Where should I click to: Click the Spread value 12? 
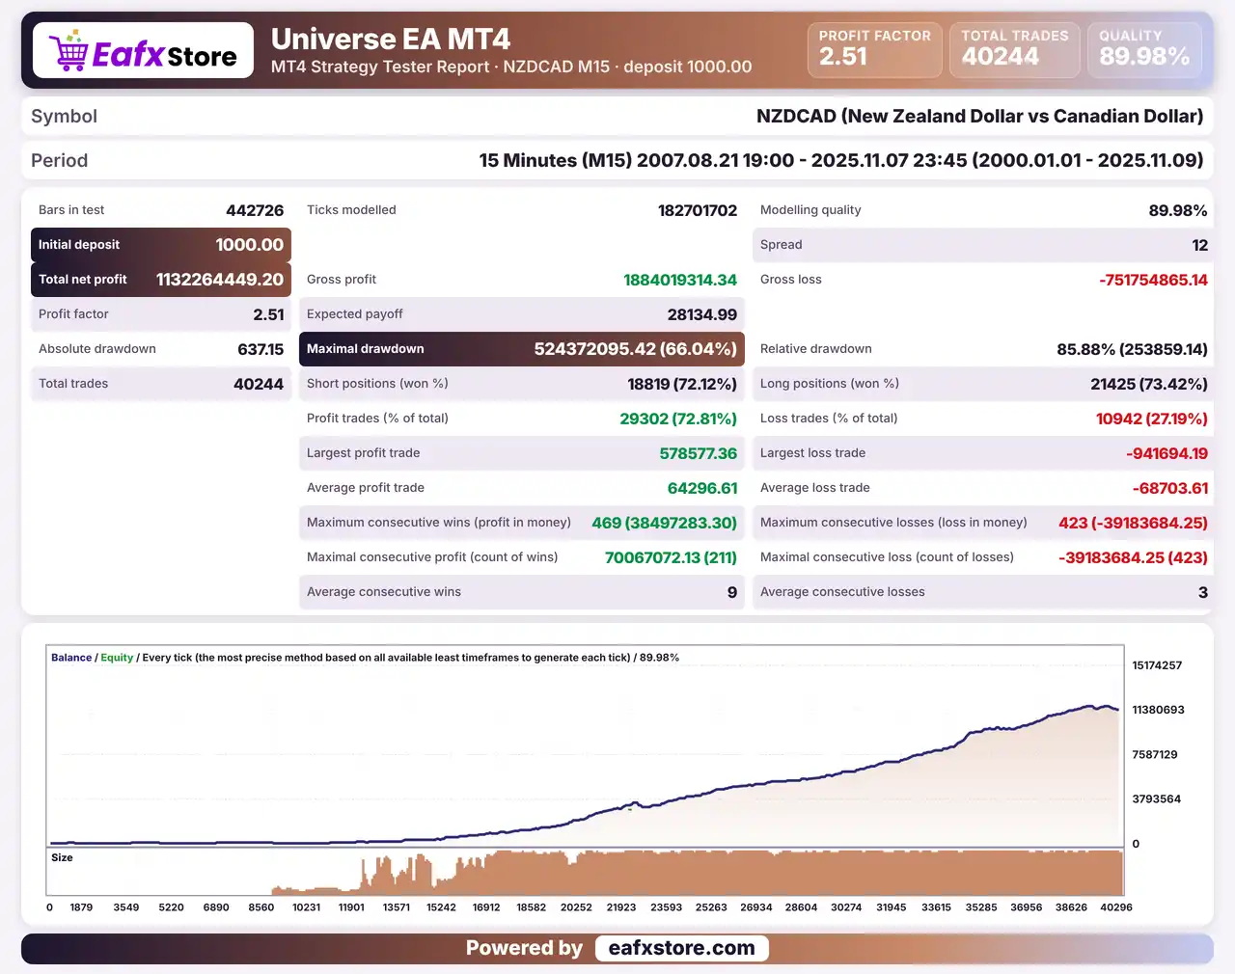tap(1199, 245)
